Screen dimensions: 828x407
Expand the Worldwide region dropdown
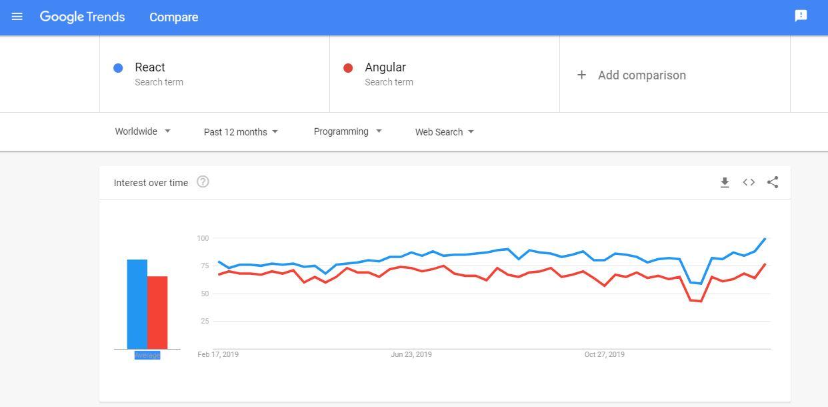143,131
